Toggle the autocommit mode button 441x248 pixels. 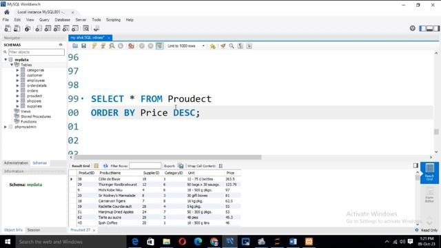159,46
